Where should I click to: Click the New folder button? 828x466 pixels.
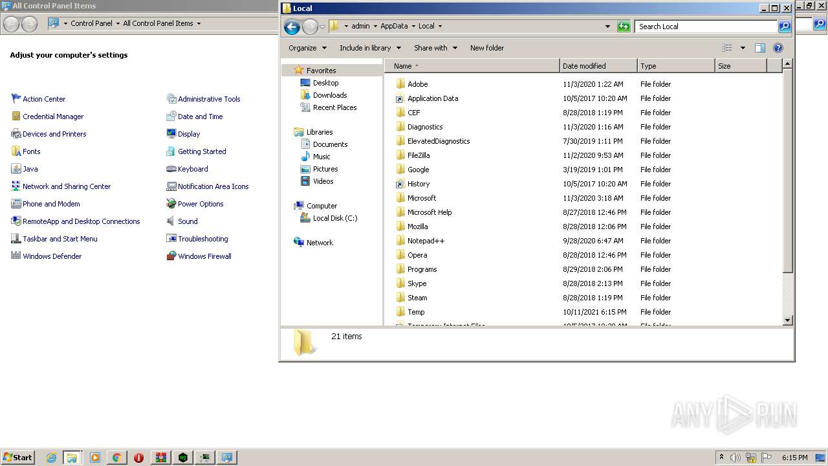click(487, 48)
